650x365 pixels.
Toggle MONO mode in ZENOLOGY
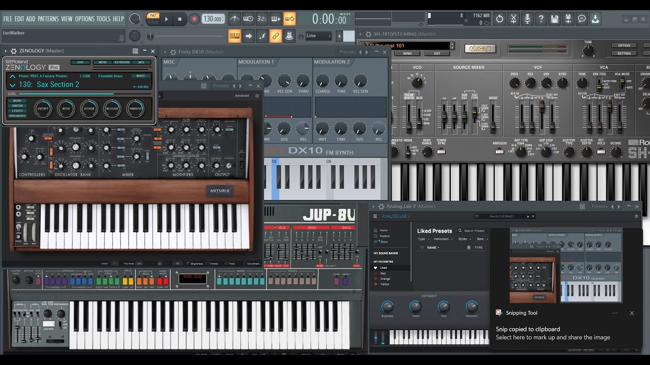(x=17, y=101)
